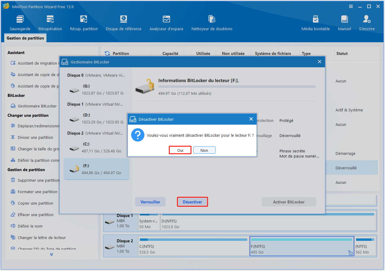The image size is (385, 271).
Task: Click unlocked padlock icon on F: block
Action: [x=350, y=253]
